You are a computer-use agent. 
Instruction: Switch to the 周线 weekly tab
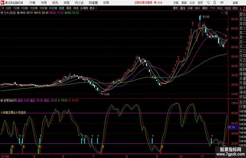click(x=69, y=8)
